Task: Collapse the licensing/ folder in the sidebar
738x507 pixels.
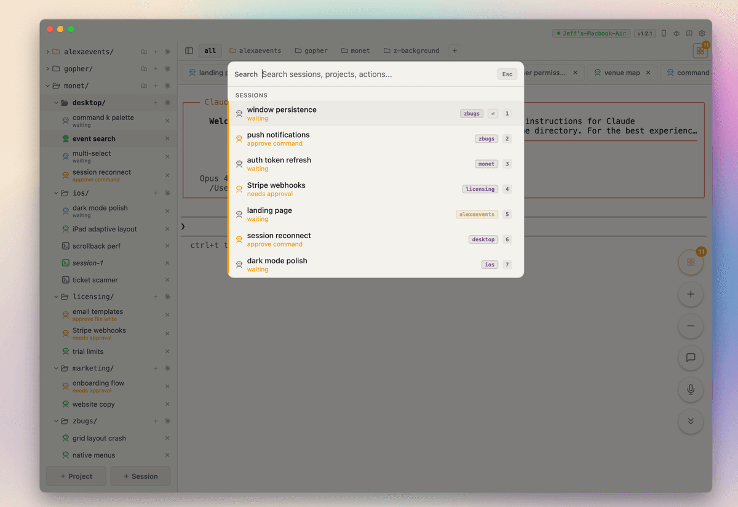Action: tap(55, 297)
